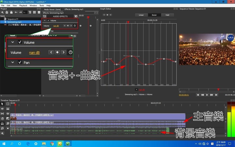Switch Project panel to icon view
Screen dimensions: 235x147
pos(35,12)
